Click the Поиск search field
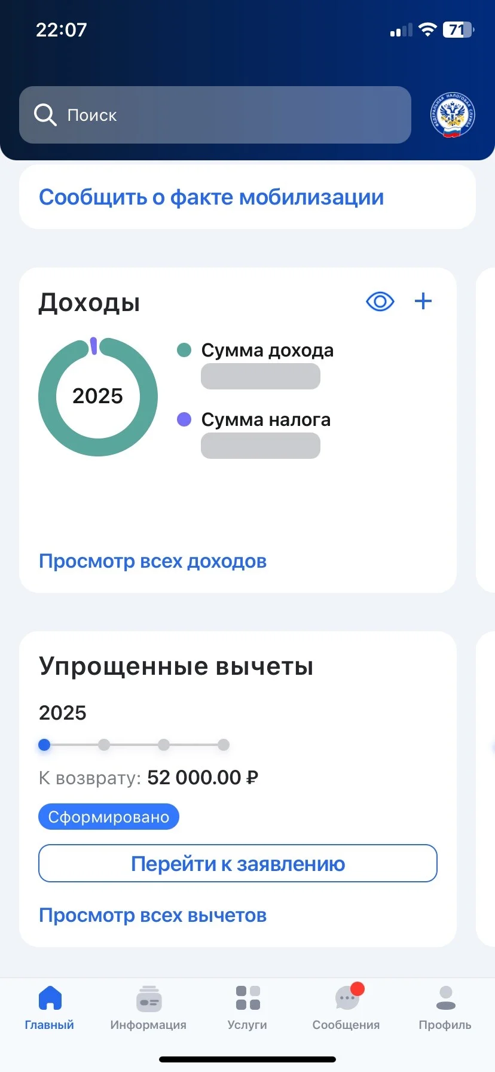495x1072 pixels. [215, 115]
